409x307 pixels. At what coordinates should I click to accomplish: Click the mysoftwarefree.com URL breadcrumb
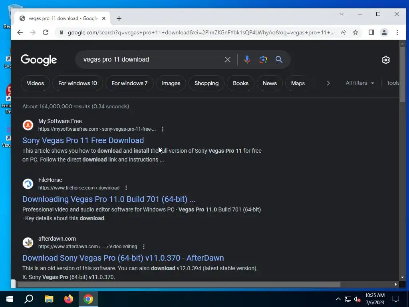point(97,129)
